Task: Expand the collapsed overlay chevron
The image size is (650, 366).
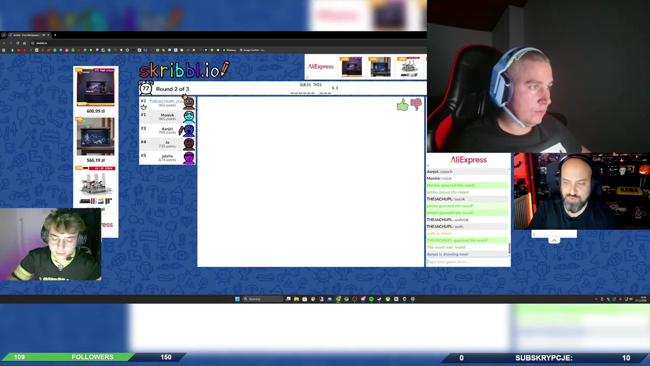Action: click(554, 240)
